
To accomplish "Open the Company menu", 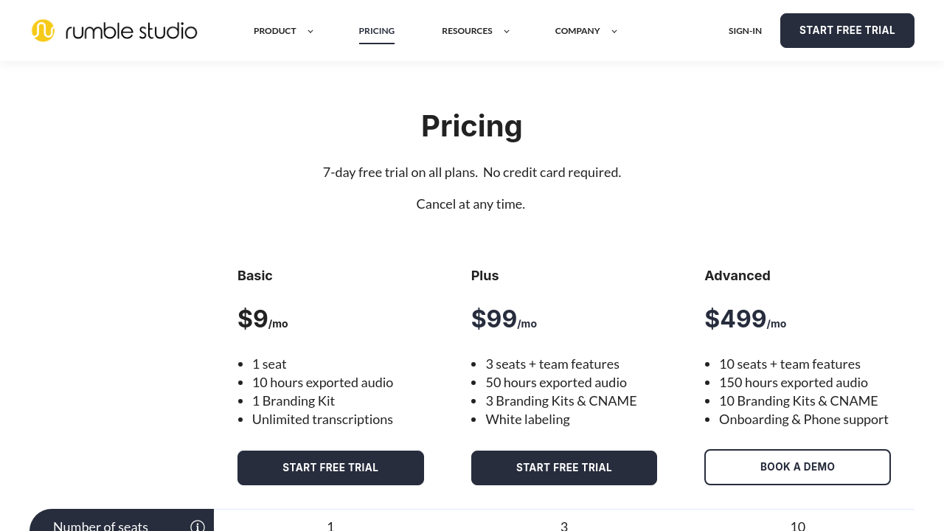I will coord(577,31).
